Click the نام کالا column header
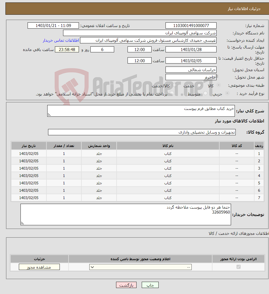Viewport: 269px width, 294px height. [x=168, y=146]
